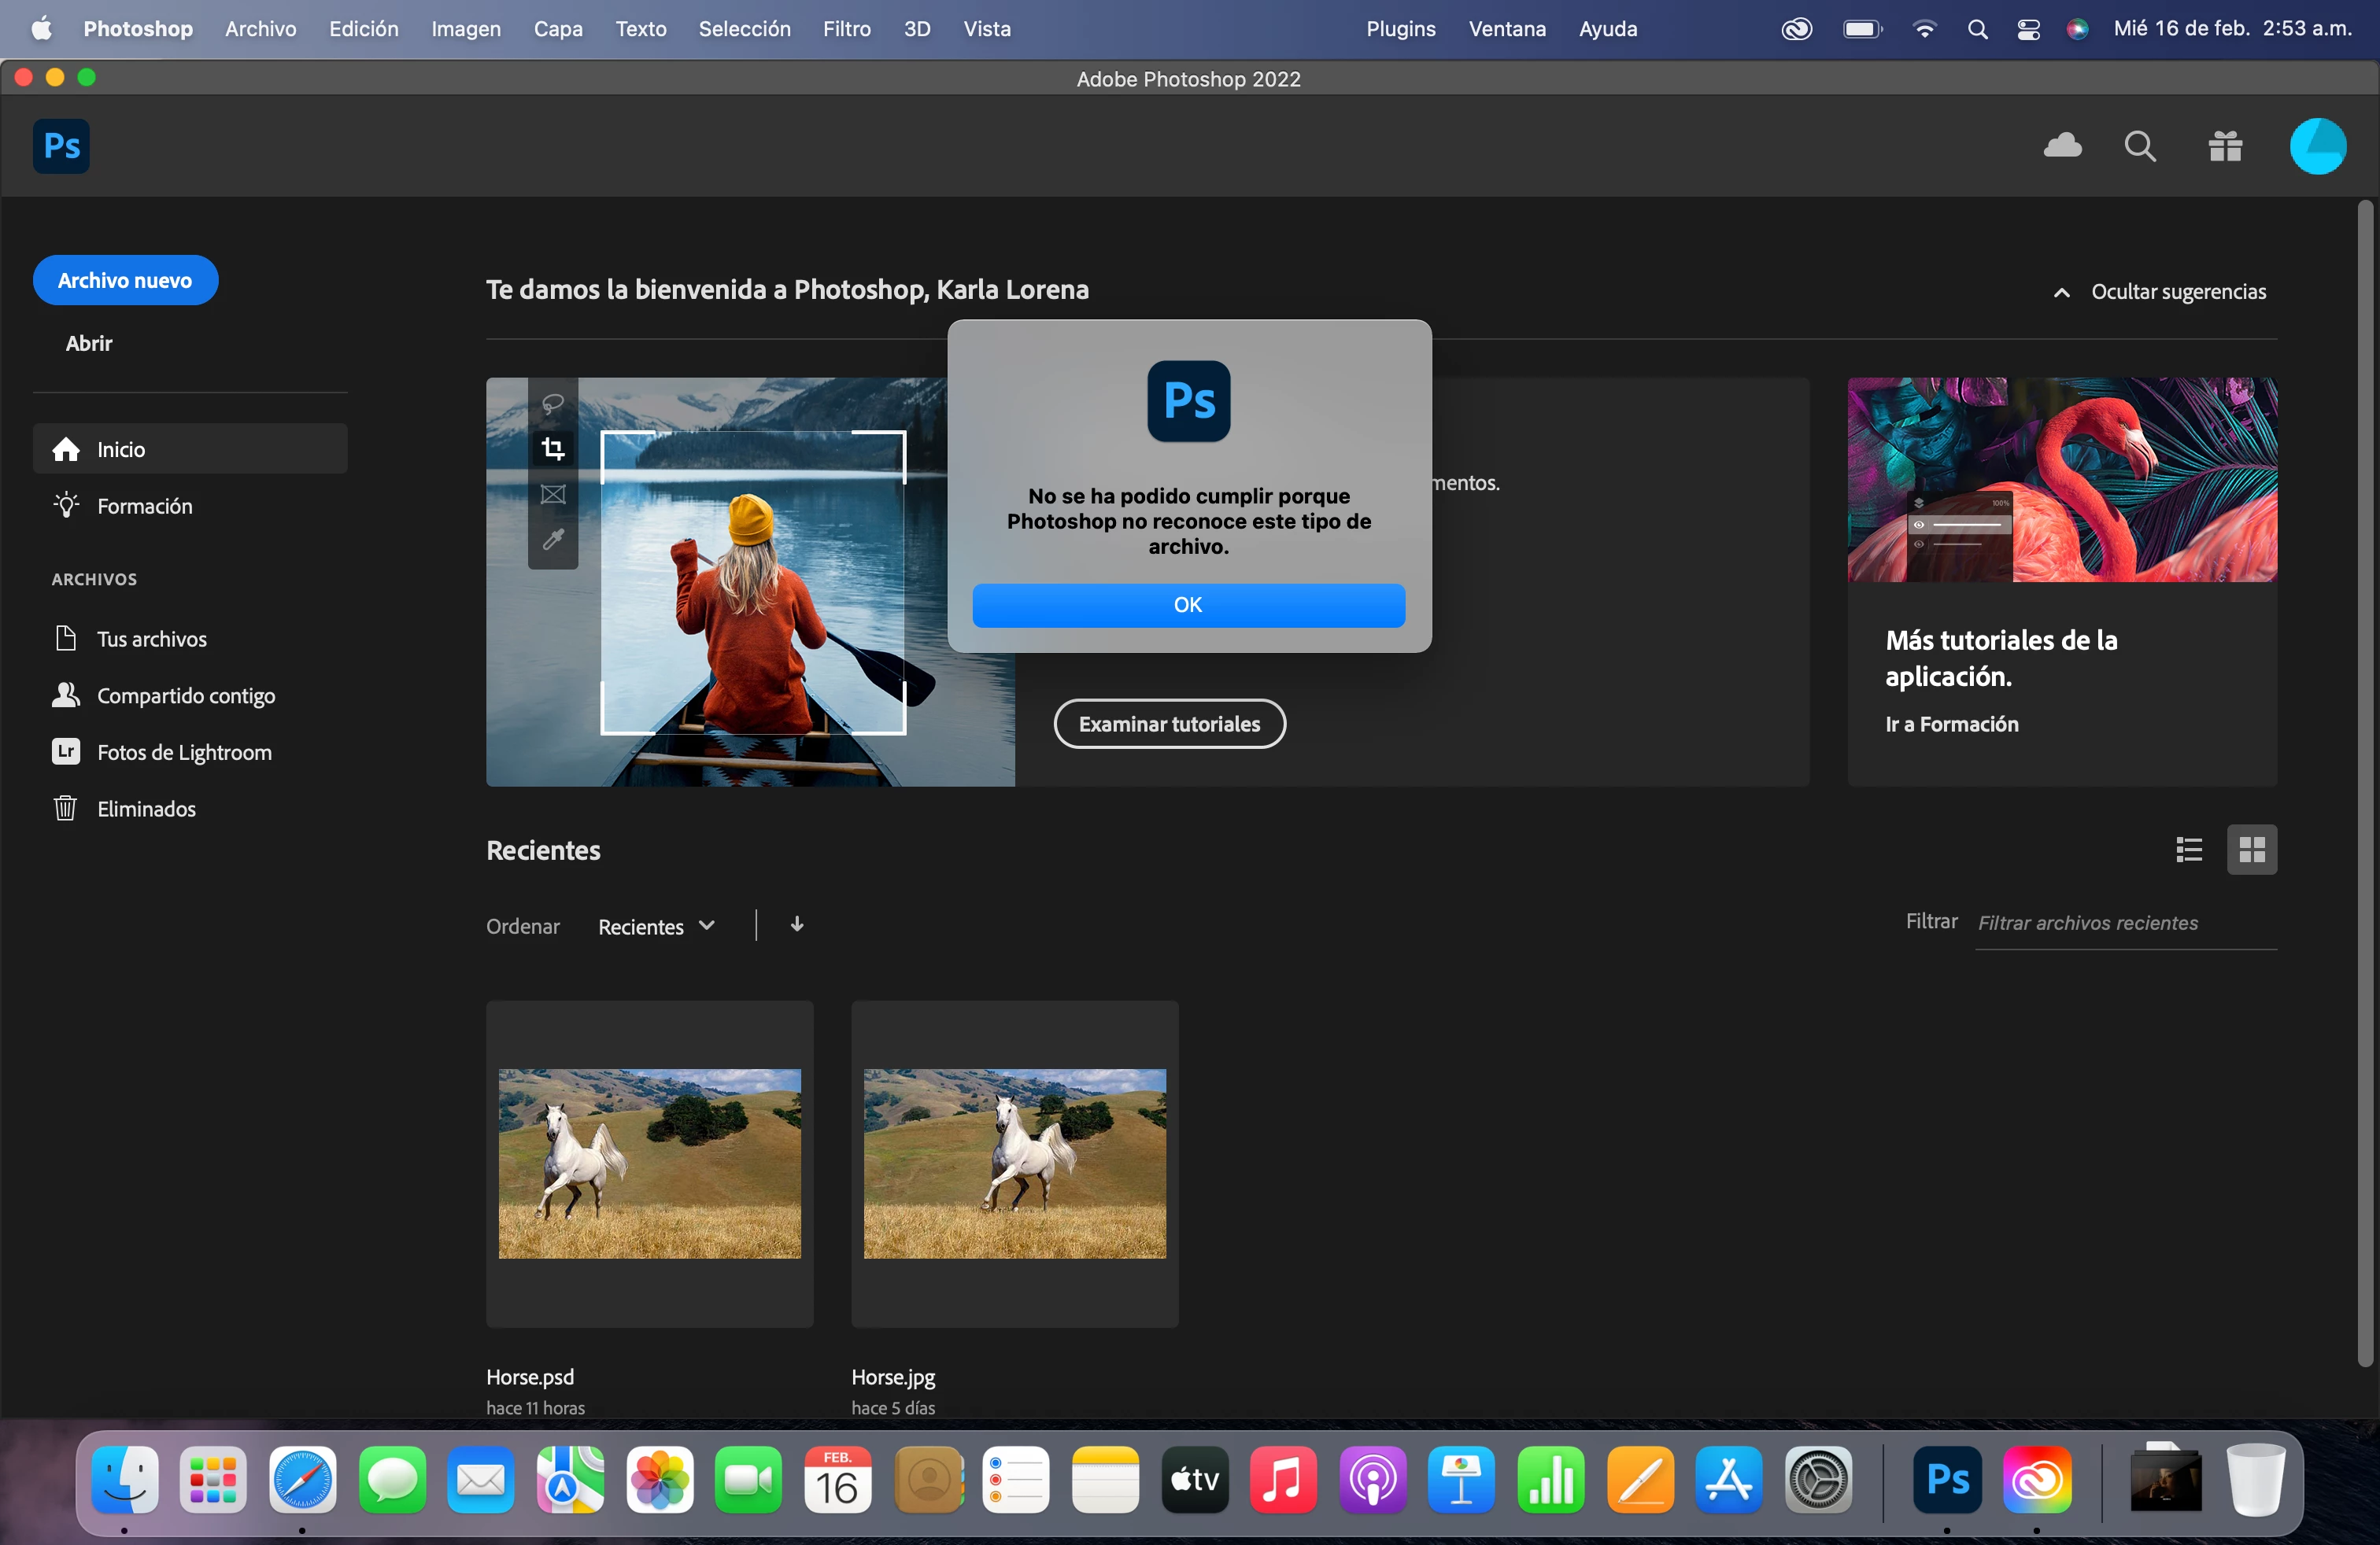Viewport: 2380px width, 1545px height.
Task: Open the search magnifier in Photoshop header
Action: [x=2139, y=147]
